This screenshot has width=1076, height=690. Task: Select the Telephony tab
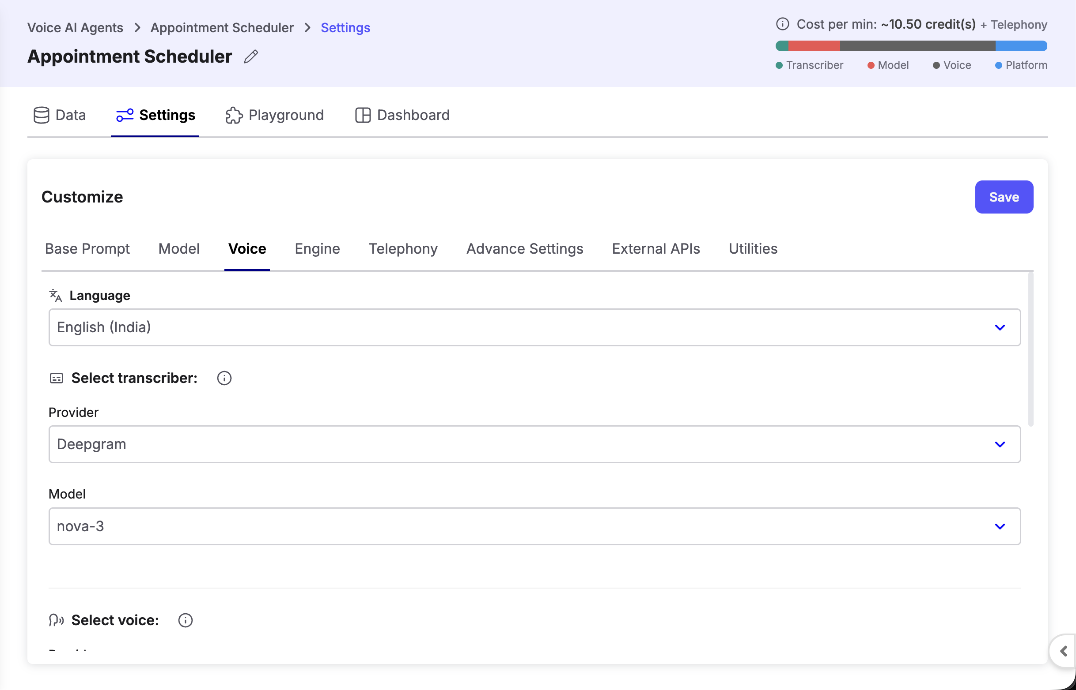[x=403, y=249]
